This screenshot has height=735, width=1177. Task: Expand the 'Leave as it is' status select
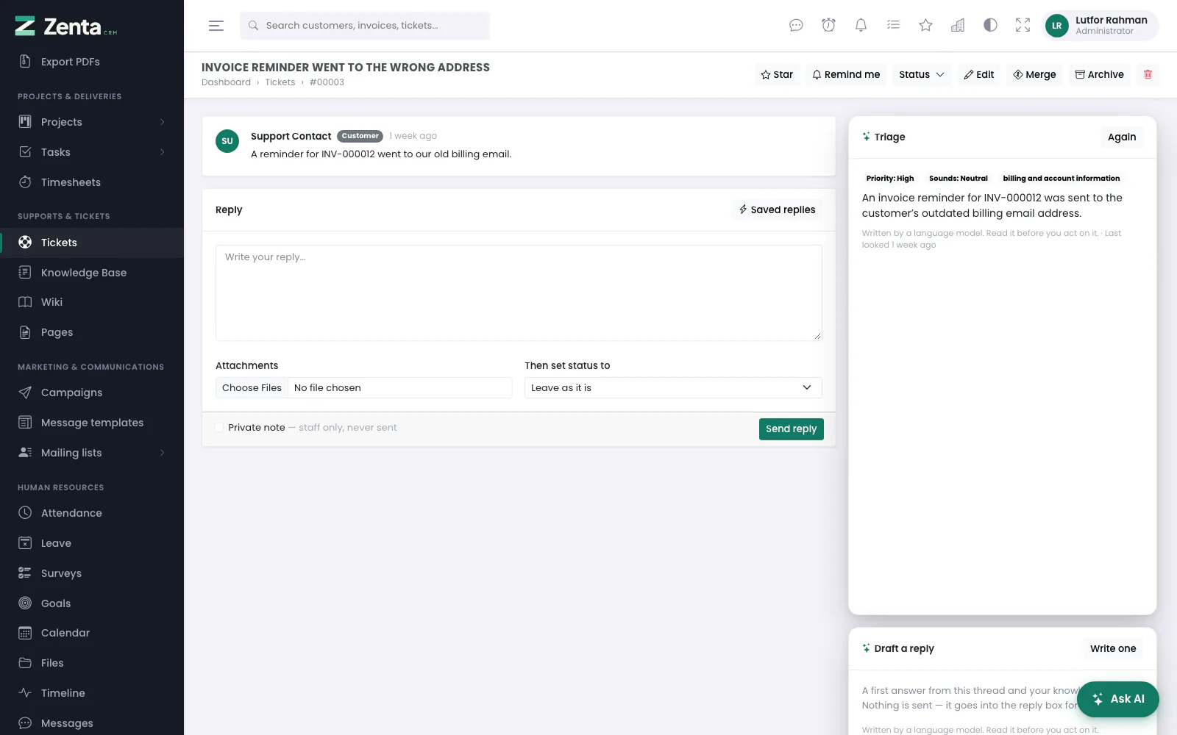pyautogui.click(x=673, y=387)
